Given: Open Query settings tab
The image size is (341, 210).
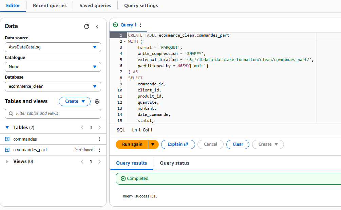Looking at the screenshot, I should point(141,6).
